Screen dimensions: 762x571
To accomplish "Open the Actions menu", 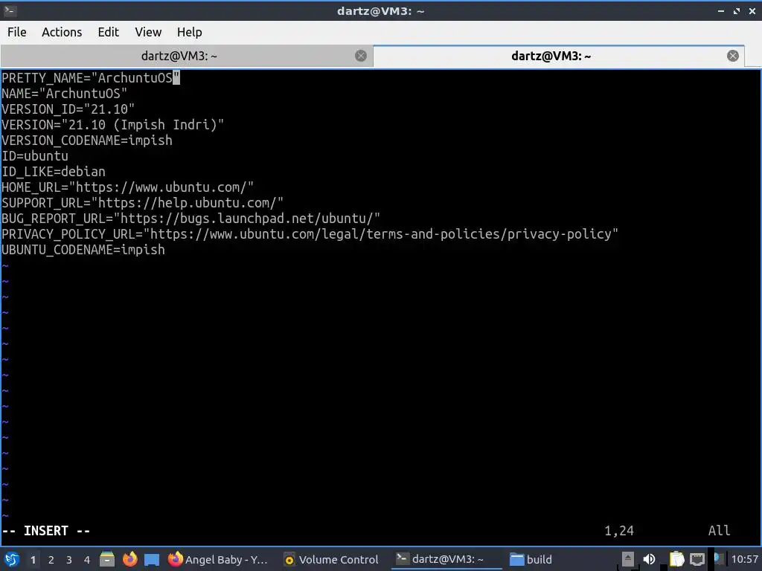I will (x=62, y=32).
